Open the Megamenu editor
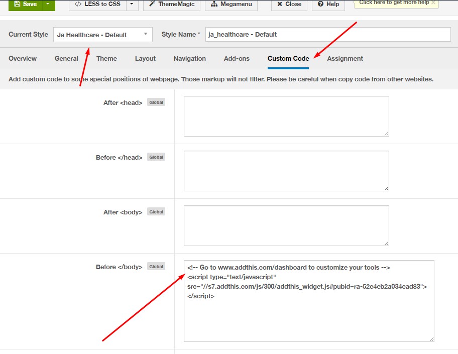Viewport: 458px width, 354px height. click(231, 5)
